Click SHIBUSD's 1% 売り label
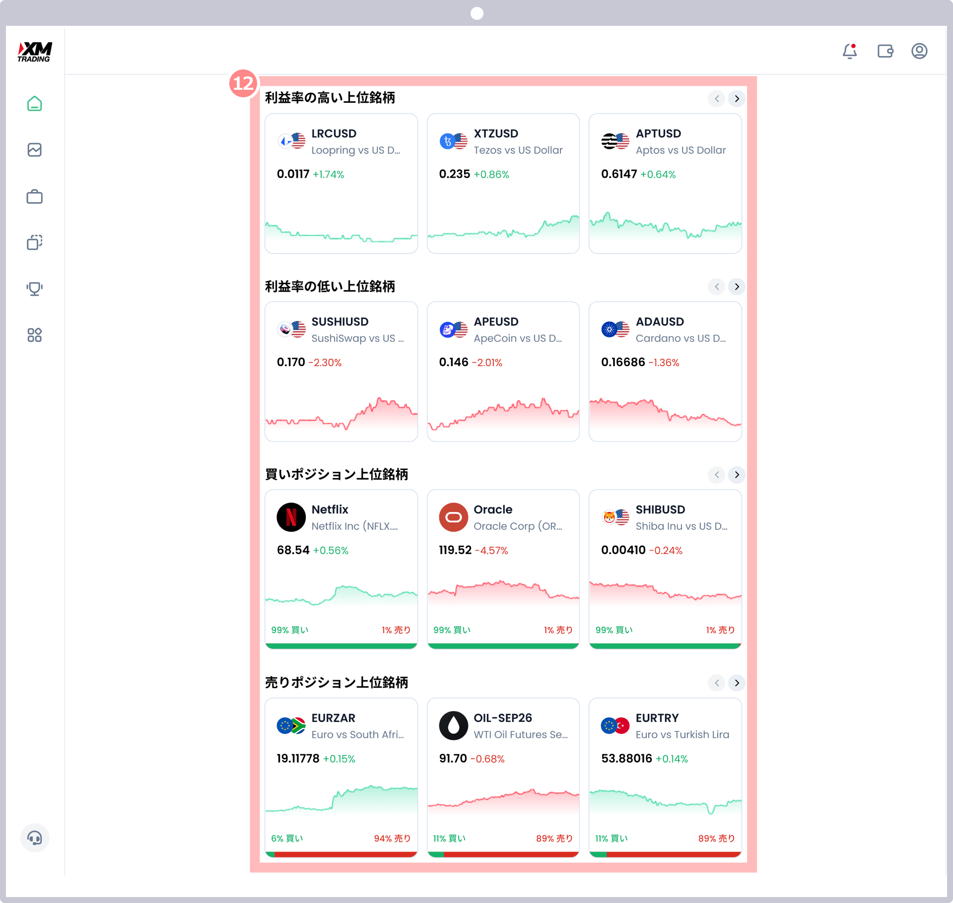Image resolution: width=953 pixels, height=903 pixels. 720,630
